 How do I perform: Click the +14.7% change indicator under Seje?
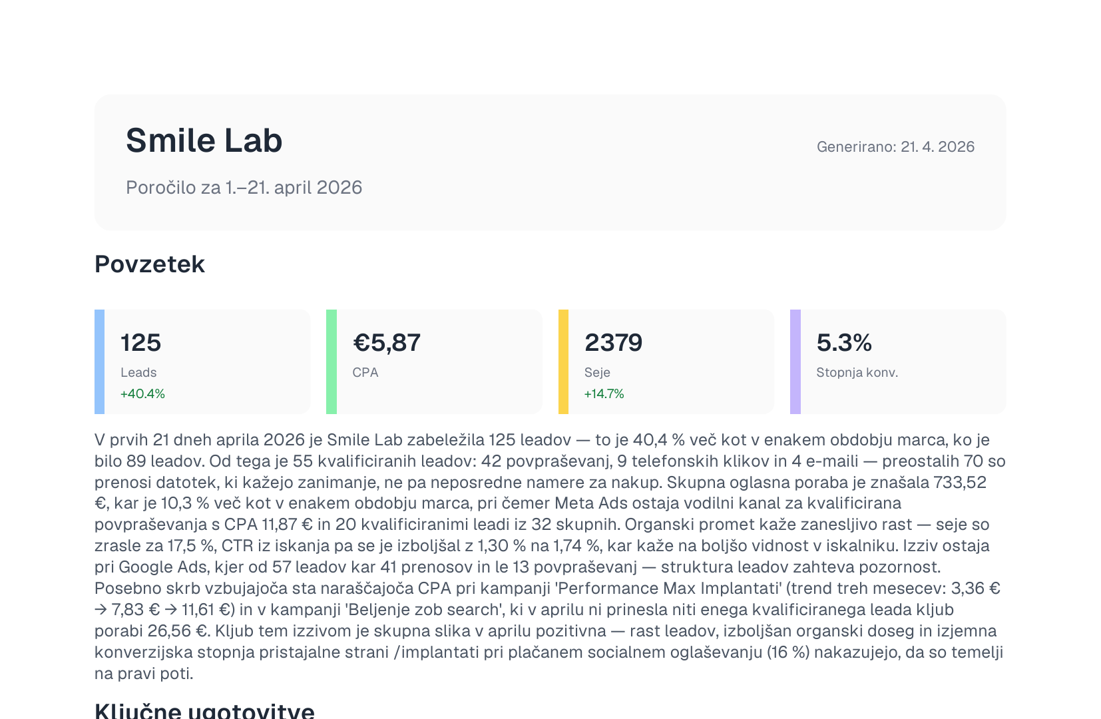(604, 393)
